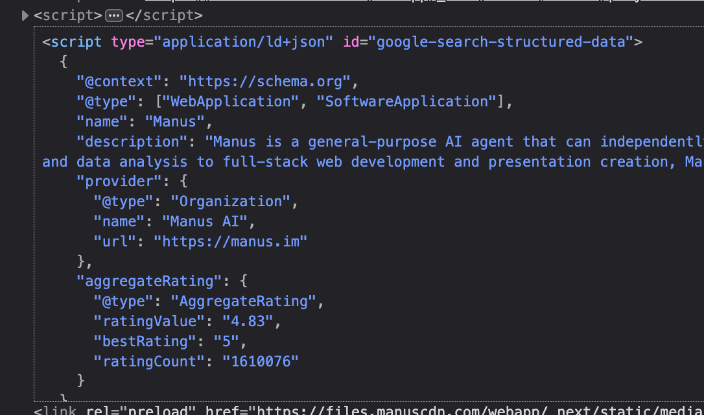Screen dimensions: 704x415
Task: Select the application/ld+json type attribute value
Action: coord(243,41)
